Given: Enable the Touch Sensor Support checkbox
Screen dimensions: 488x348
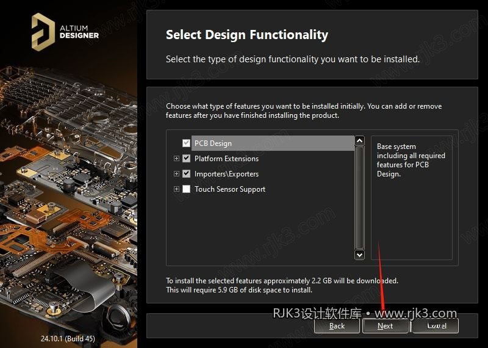Looking at the screenshot, I should click(x=186, y=189).
